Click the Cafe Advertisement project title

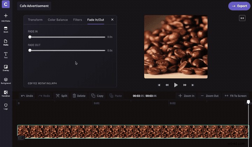(34, 6)
